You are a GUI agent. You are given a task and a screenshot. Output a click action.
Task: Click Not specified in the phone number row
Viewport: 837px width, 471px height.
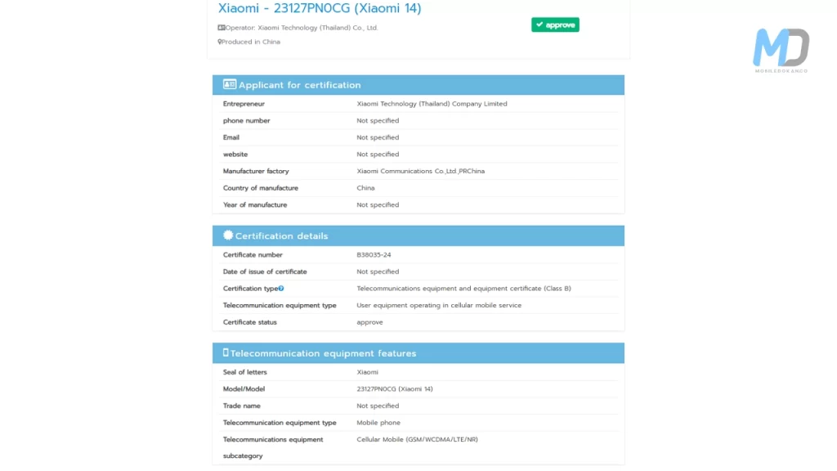coord(378,120)
